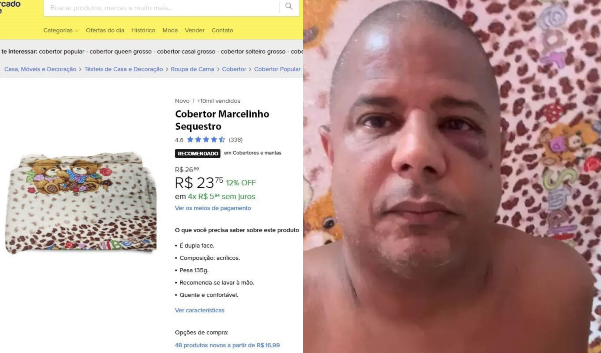
Task: Open the Contato link
Action: click(222, 30)
